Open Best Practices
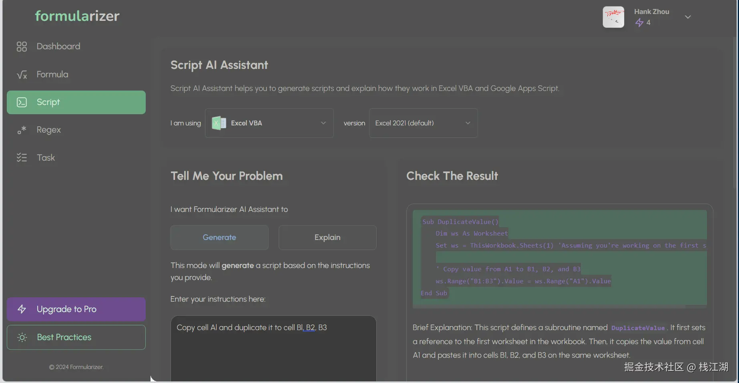 tap(76, 337)
